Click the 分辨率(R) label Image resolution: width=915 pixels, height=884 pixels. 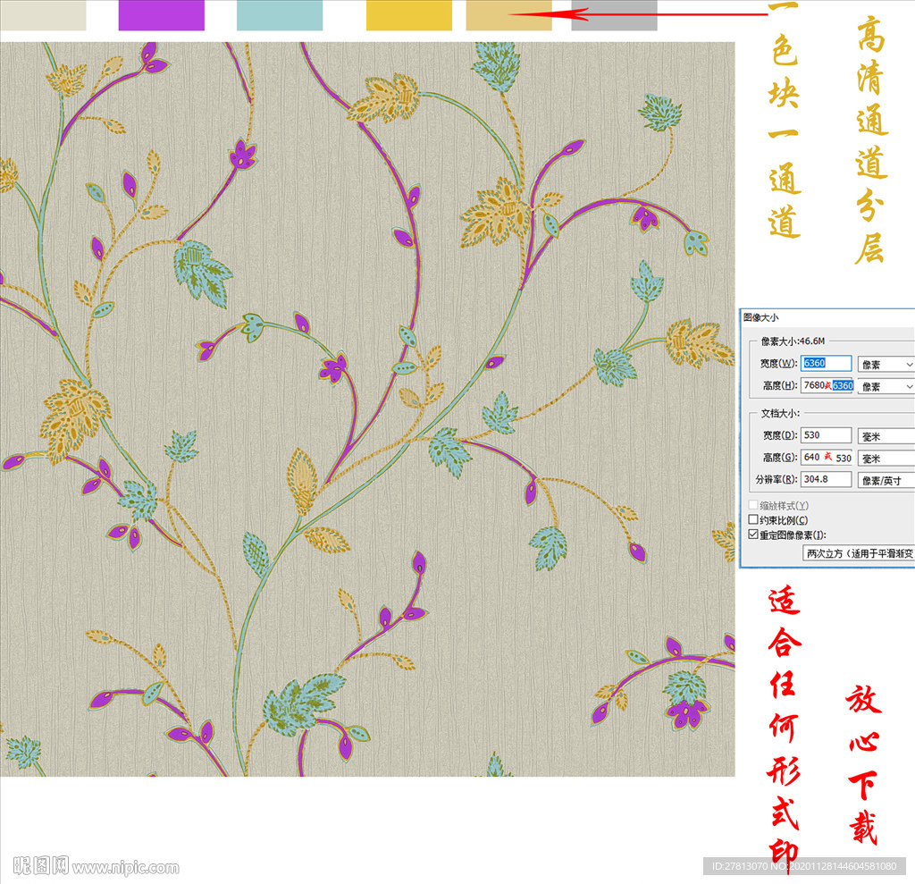click(776, 479)
